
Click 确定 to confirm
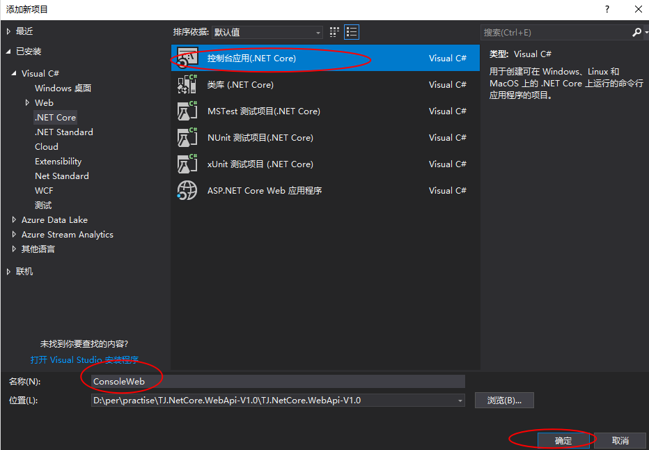click(x=563, y=441)
